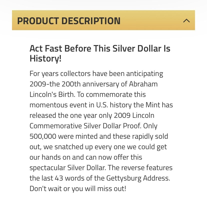
Task: Click 'Commemorative Silver Dollar Proof' text
Action: pyautogui.click(x=85, y=126)
